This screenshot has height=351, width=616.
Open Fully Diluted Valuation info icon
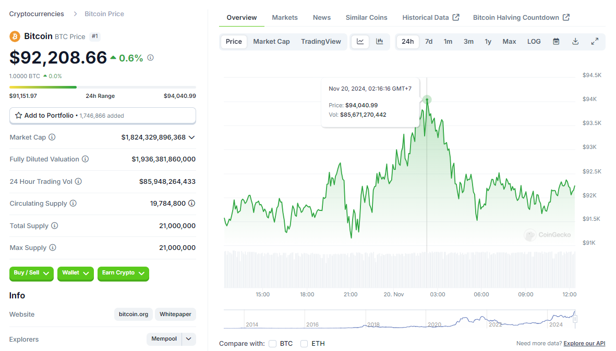pyautogui.click(x=85, y=159)
